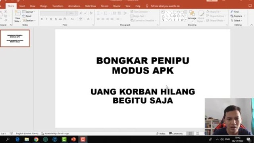Click Select in Editing group
Viewport: 254px width, 143px height.
pyautogui.click(x=237, y=20)
